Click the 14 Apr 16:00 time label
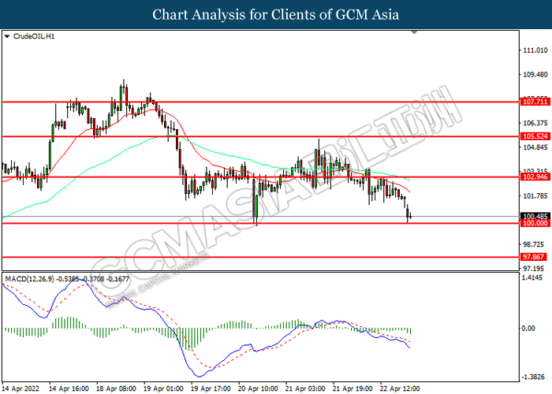 69,388
